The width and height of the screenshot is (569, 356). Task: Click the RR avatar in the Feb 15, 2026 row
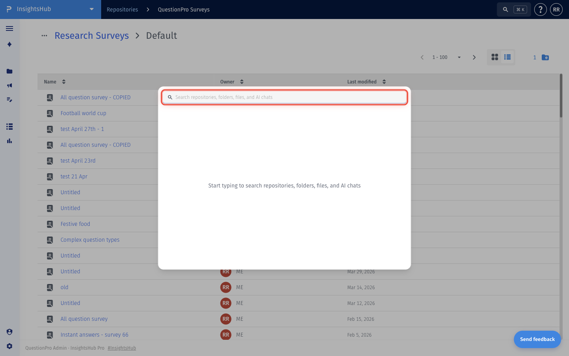[226, 319]
